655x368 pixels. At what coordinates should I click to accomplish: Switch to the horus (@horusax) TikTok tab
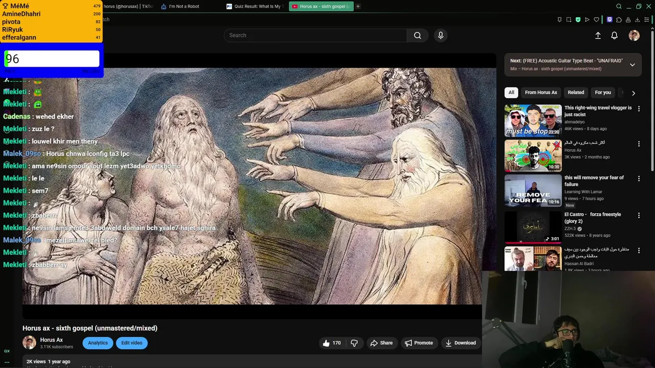tap(128, 6)
